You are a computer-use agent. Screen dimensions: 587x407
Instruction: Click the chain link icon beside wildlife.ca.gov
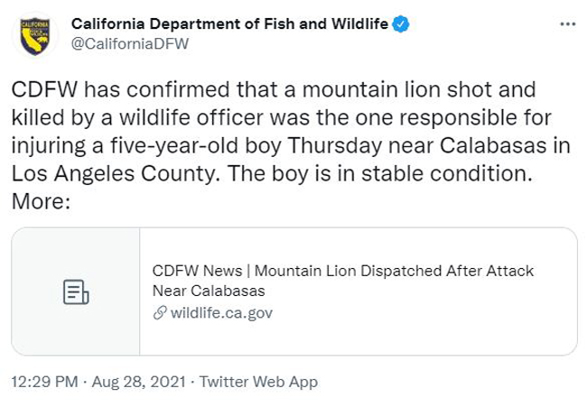point(160,312)
